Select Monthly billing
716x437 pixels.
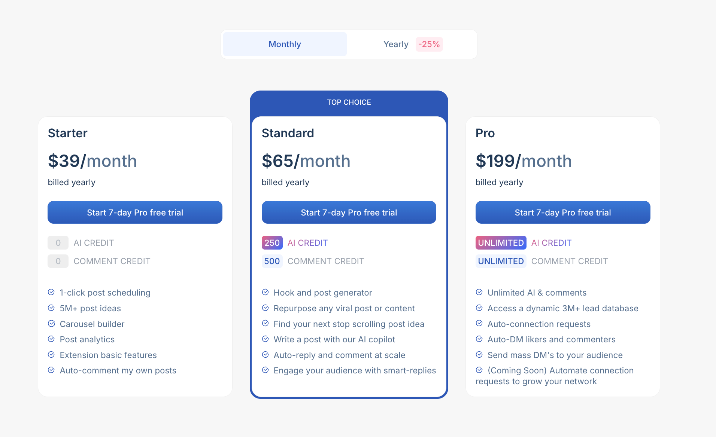pos(284,44)
